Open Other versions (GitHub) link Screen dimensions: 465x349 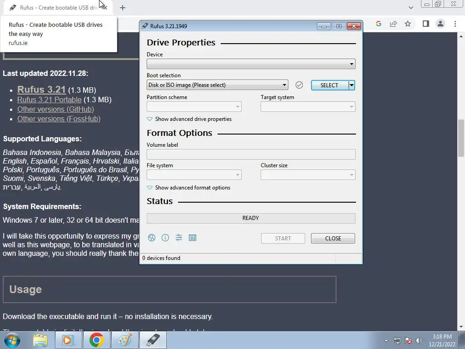click(x=56, y=109)
